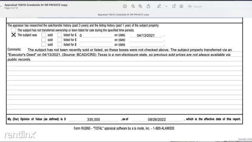This screenshot has height=142, width=252.
Task: Activate the Markup highlight pen tool
Action: [159, 6]
